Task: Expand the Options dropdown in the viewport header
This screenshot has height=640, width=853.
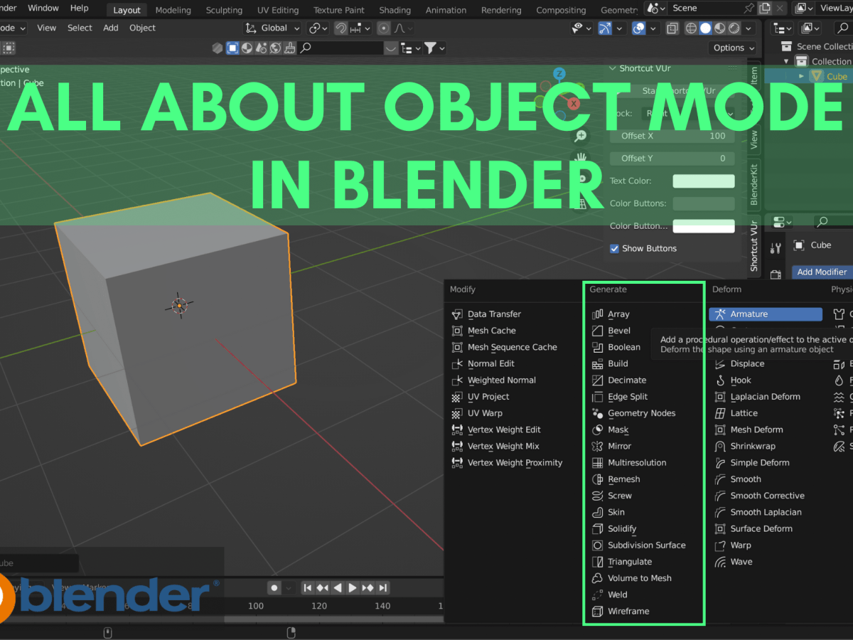Action: tap(732, 48)
